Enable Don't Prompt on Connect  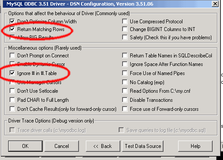(12, 56)
